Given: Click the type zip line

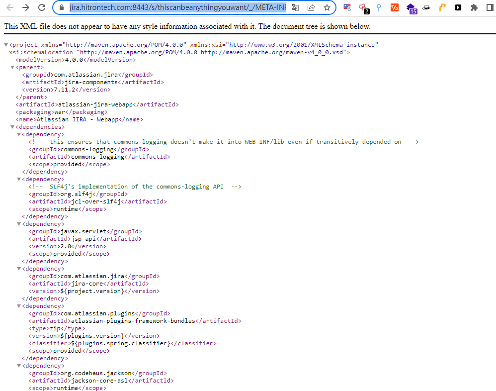Looking at the screenshot, I should [x=57, y=329].
